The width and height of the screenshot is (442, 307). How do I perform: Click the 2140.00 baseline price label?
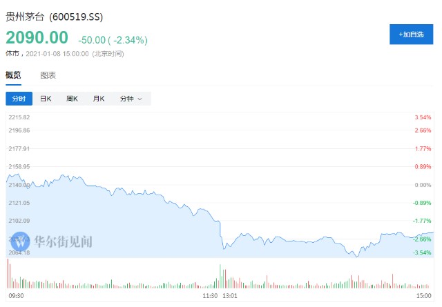[19, 185]
